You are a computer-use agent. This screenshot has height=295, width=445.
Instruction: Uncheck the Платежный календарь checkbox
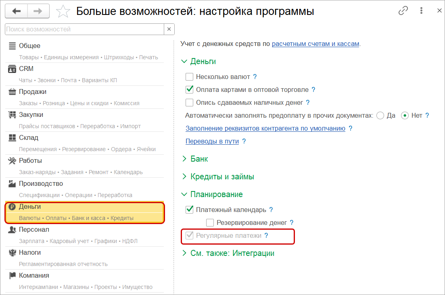click(189, 210)
